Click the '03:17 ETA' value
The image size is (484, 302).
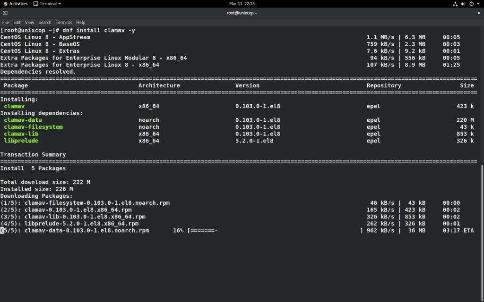click(458, 230)
